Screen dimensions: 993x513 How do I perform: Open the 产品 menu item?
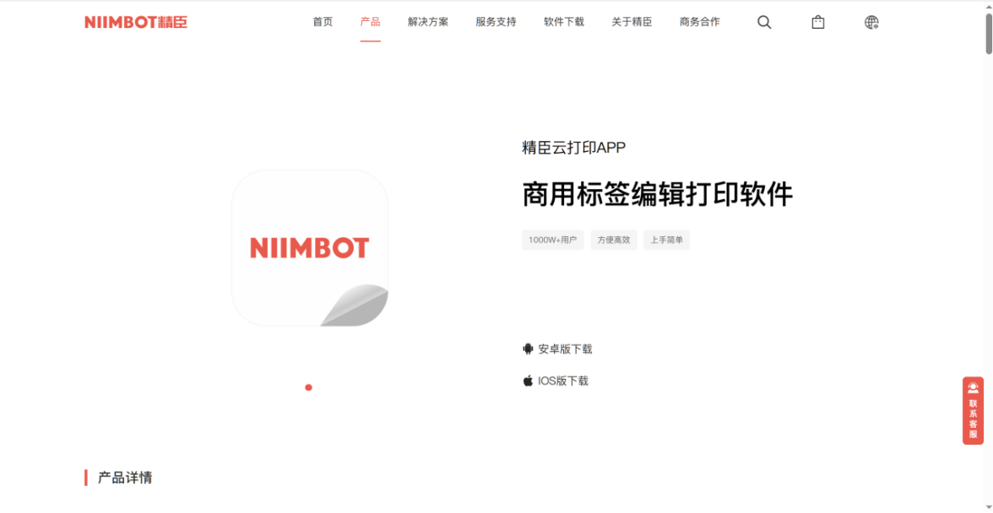click(x=371, y=22)
